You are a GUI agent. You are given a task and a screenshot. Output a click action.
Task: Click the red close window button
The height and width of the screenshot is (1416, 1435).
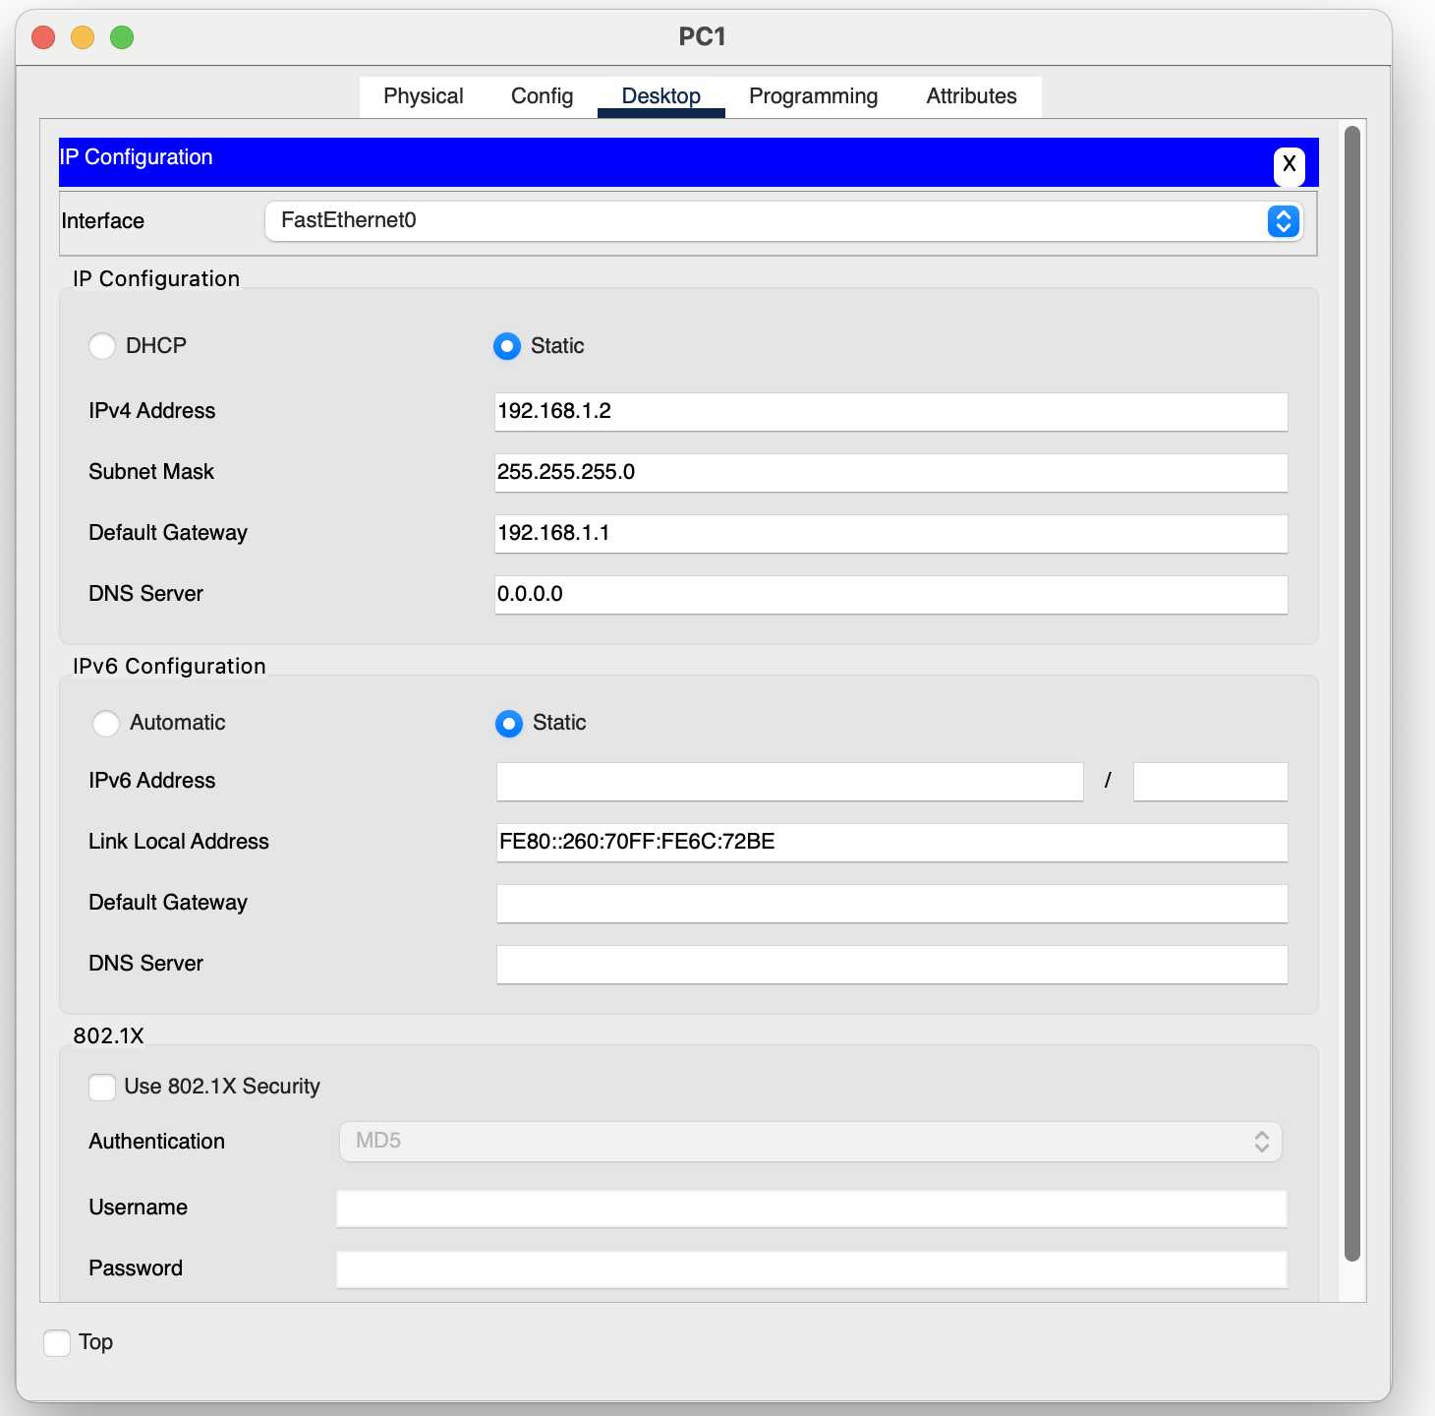(43, 37)
